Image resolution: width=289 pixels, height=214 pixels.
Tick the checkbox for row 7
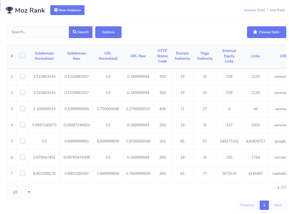coord(23,173)
